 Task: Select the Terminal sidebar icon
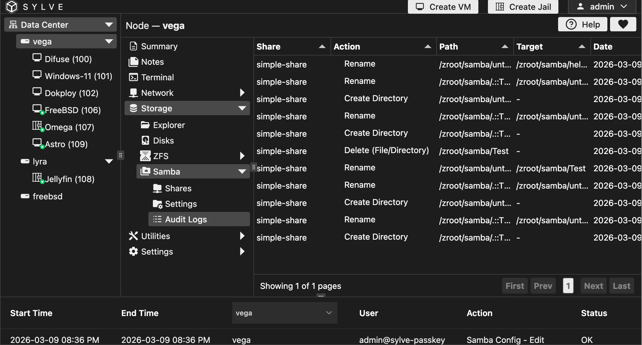[133, 77]
